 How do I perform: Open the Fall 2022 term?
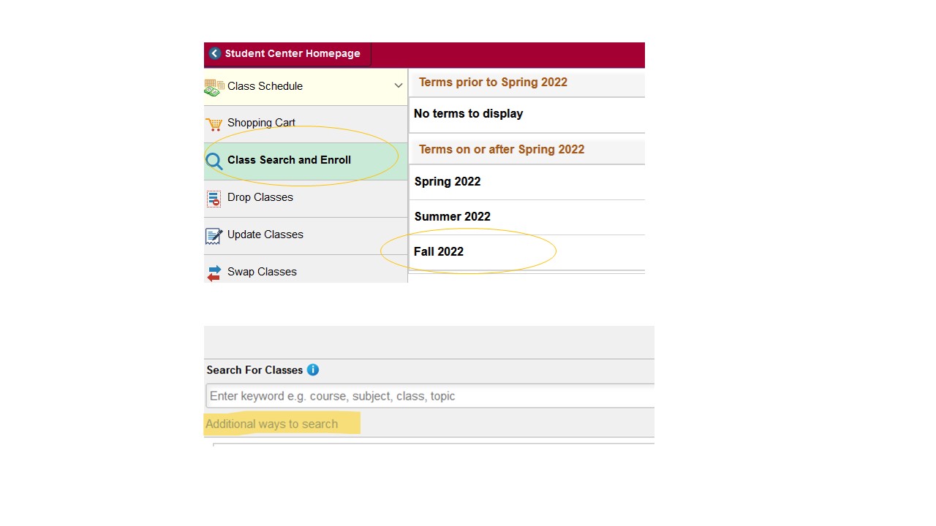[439, 252]
